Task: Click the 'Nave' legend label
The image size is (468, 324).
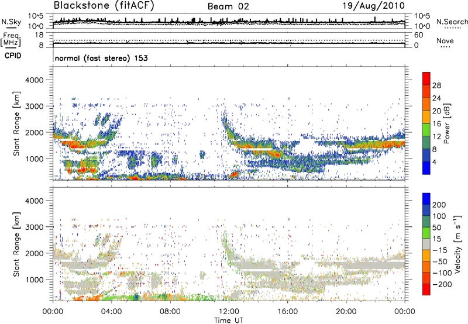Action: click(x=445, y=40)
